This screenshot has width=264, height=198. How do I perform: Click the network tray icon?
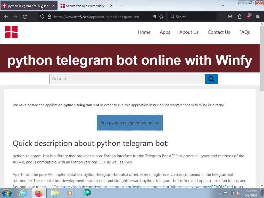point(232,193)
